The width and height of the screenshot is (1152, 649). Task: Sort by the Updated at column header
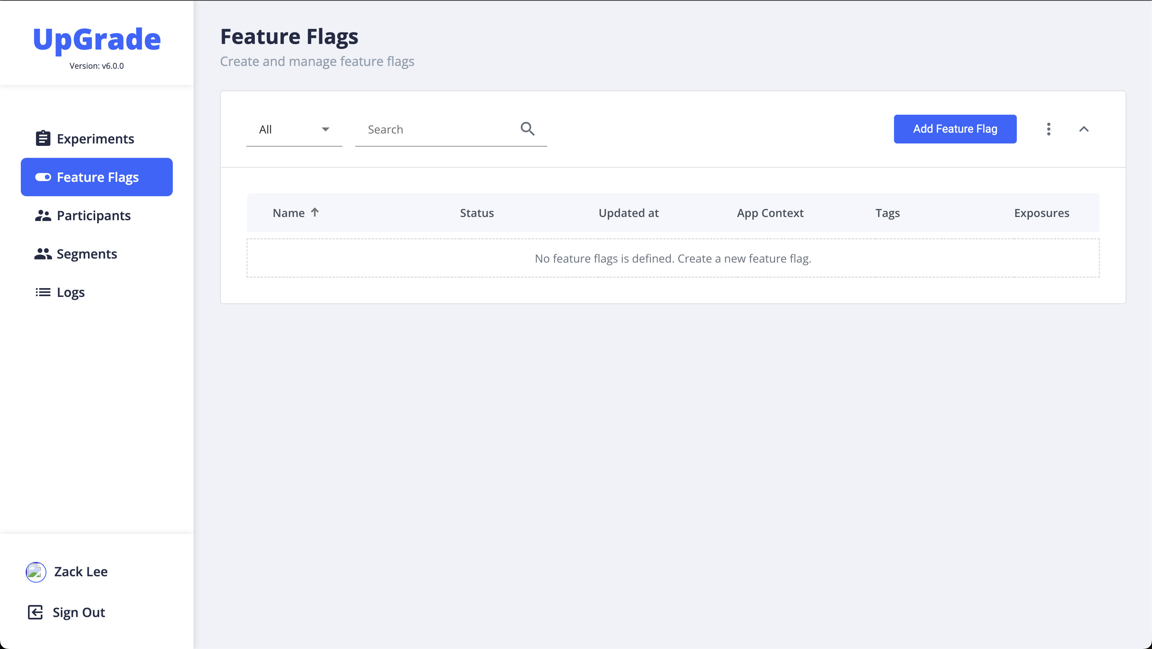click(x=628, y=213)
